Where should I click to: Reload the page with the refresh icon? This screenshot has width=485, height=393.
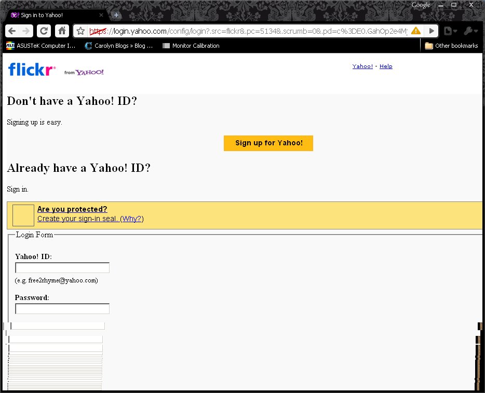[44, 31]
